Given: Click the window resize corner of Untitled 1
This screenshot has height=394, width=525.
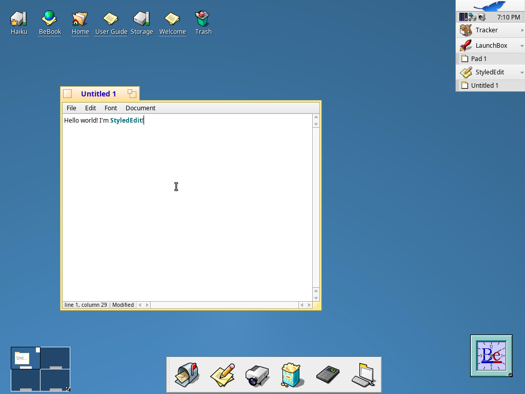Looking at the screenshot, I should (316, 305).
